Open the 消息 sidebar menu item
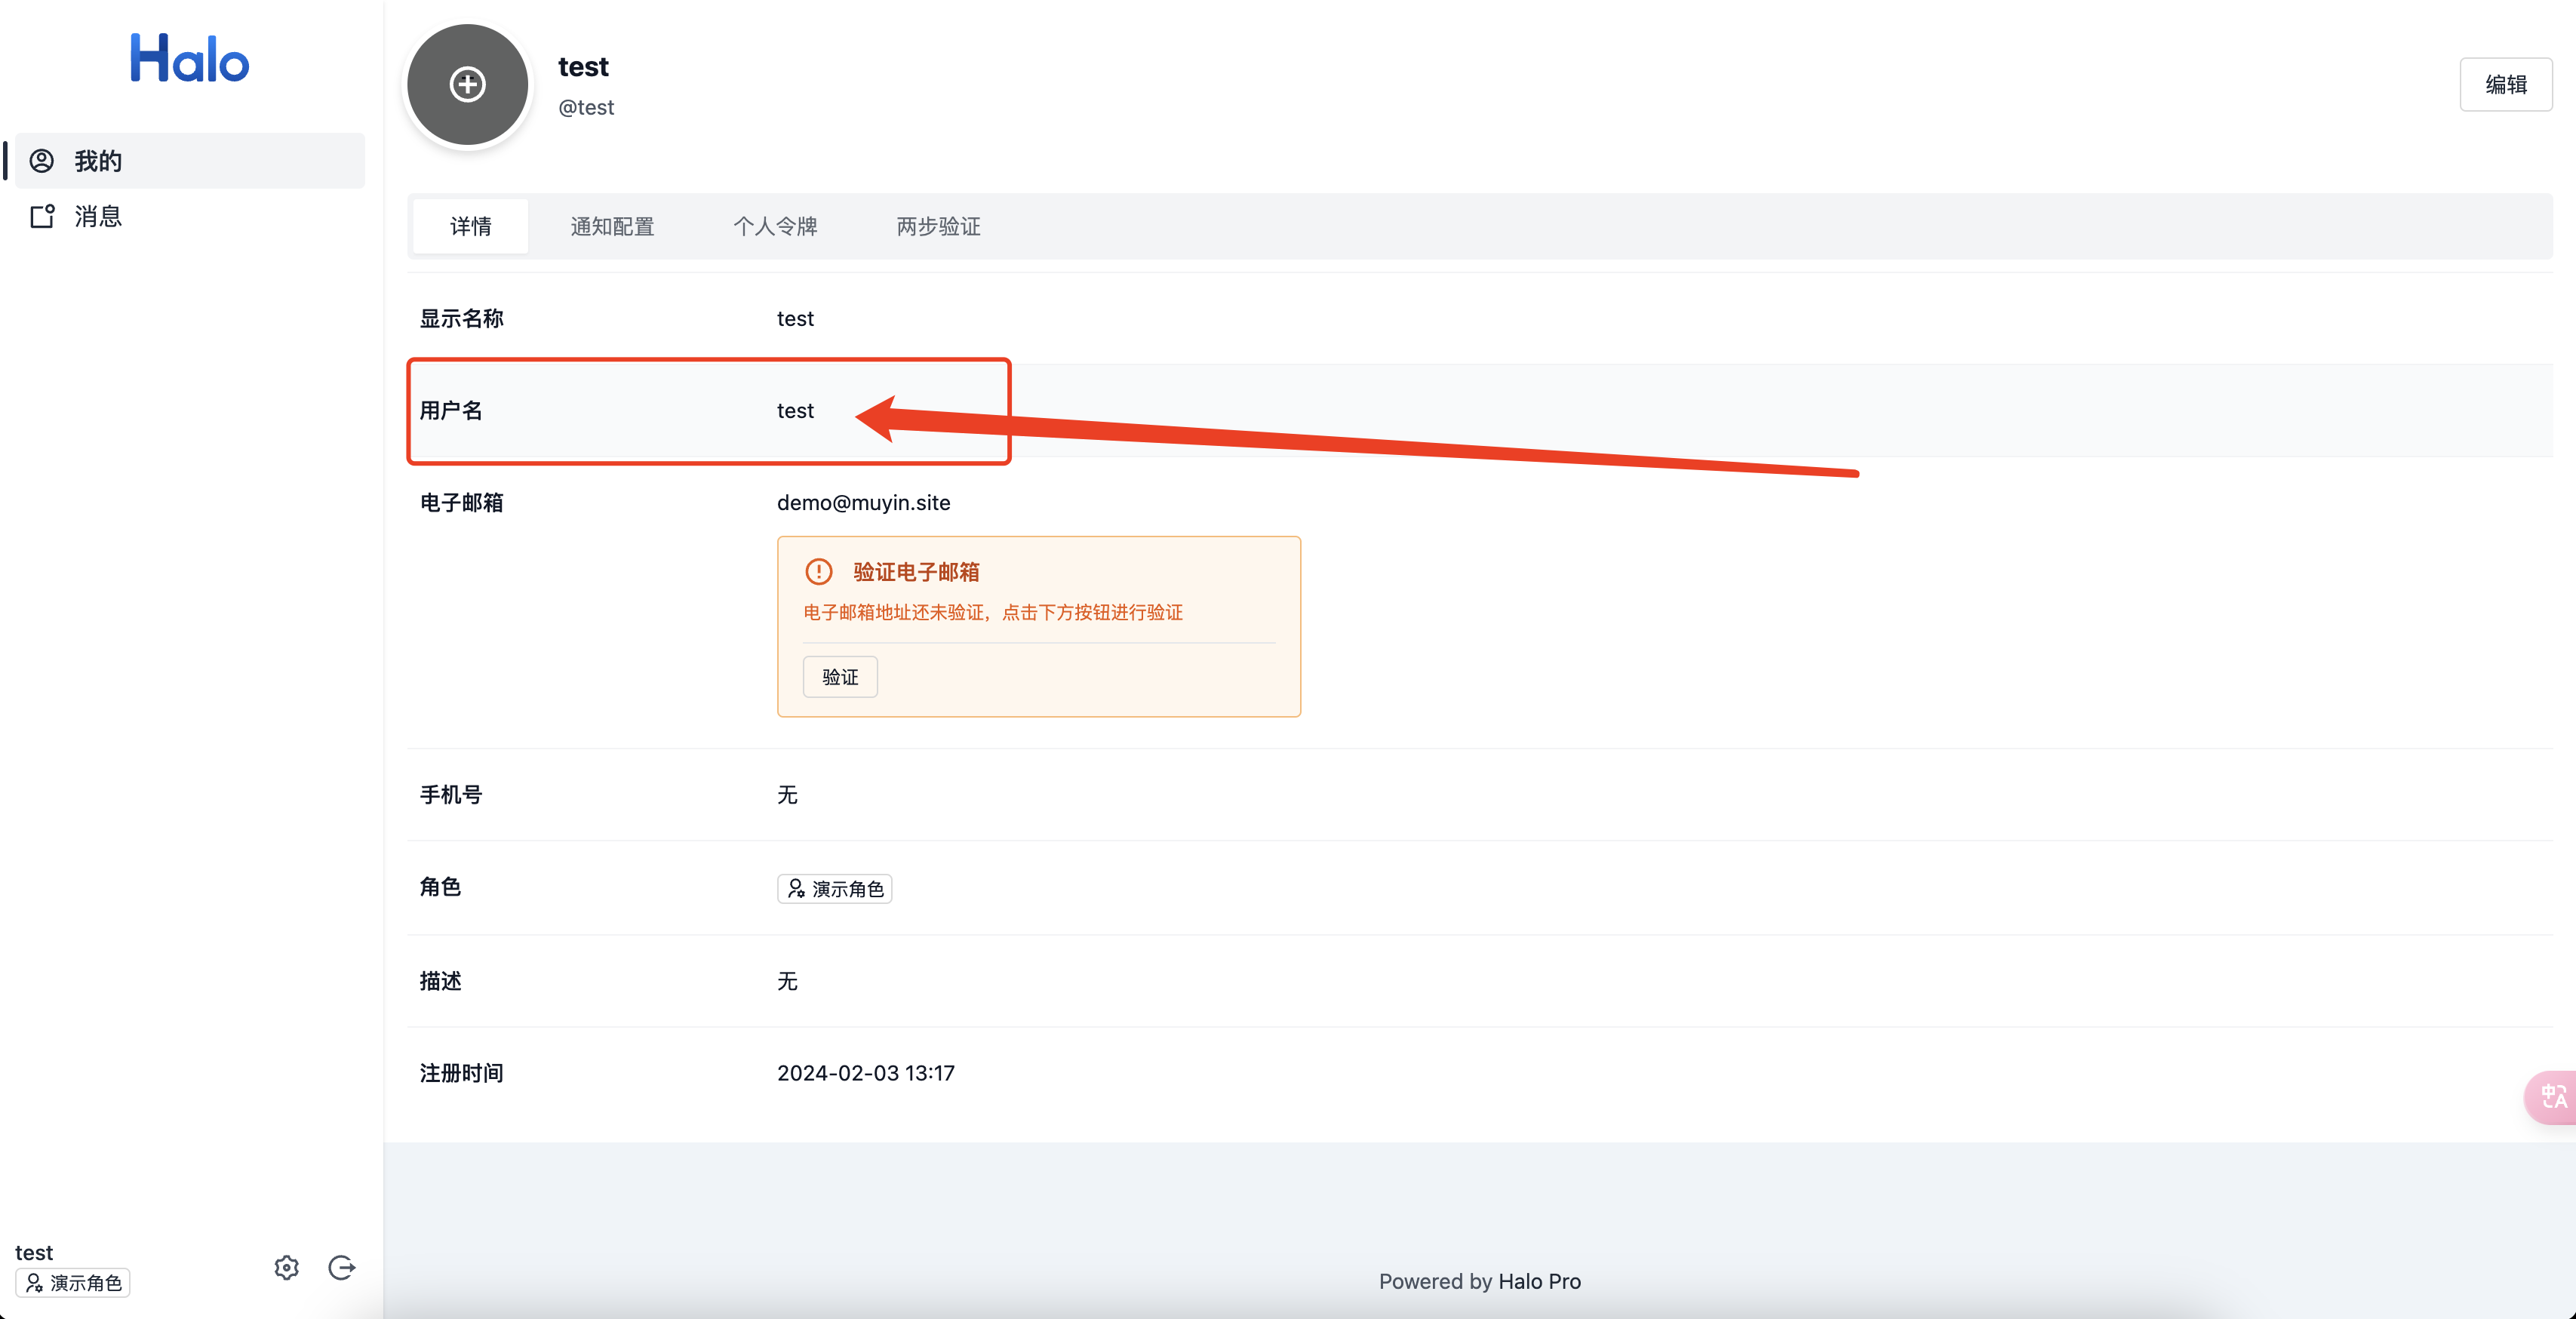2576x1319 pixels. [x=190, y=216]
